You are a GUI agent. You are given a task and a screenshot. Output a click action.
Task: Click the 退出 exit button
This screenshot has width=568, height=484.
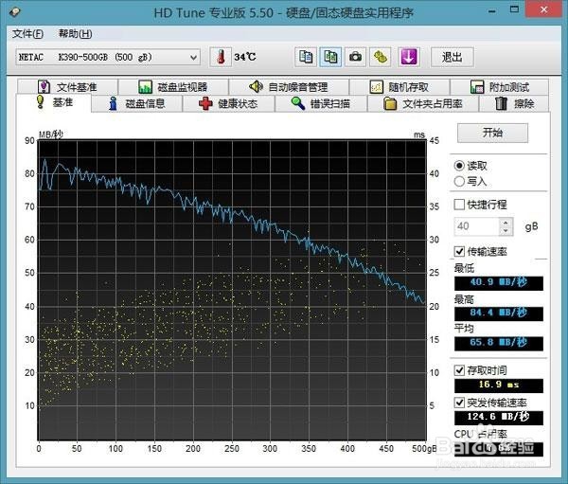click(x=453, y=57)
